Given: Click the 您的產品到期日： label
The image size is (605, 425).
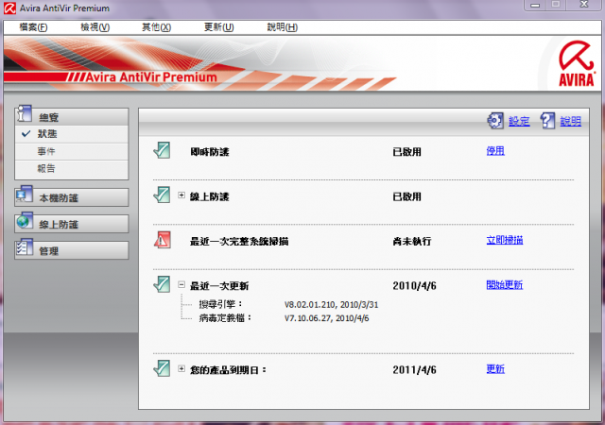Looking at the screenshot, I should pyautogui.click(x=229, y=370).
